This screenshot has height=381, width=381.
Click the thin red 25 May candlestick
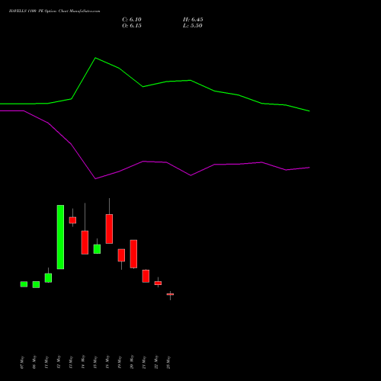click(x=170, y=294)
